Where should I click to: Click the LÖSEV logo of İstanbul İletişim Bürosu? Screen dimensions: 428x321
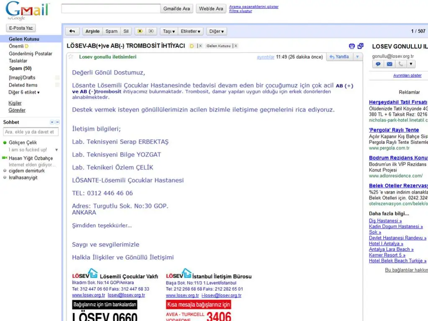point(179,274)
